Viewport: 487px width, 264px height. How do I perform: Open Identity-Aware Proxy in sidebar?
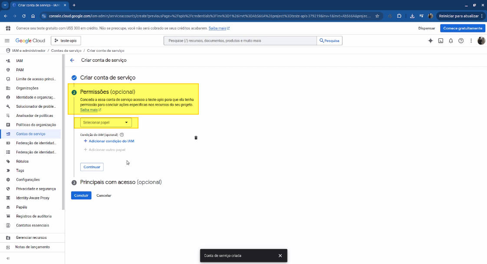33,198
